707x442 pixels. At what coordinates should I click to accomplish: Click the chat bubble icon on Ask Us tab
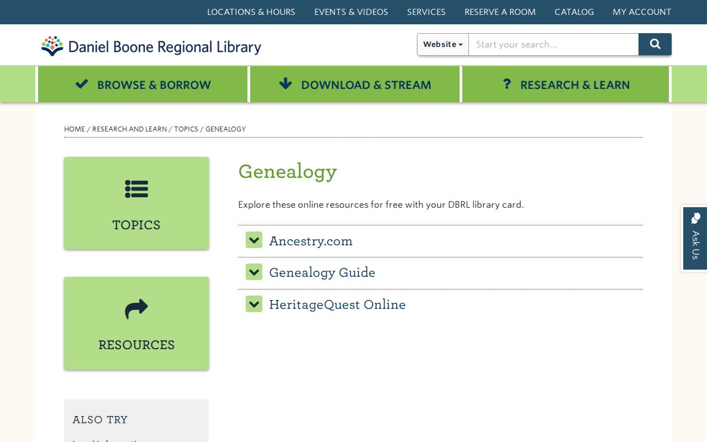pyautogui.click(x=695, y=218)
